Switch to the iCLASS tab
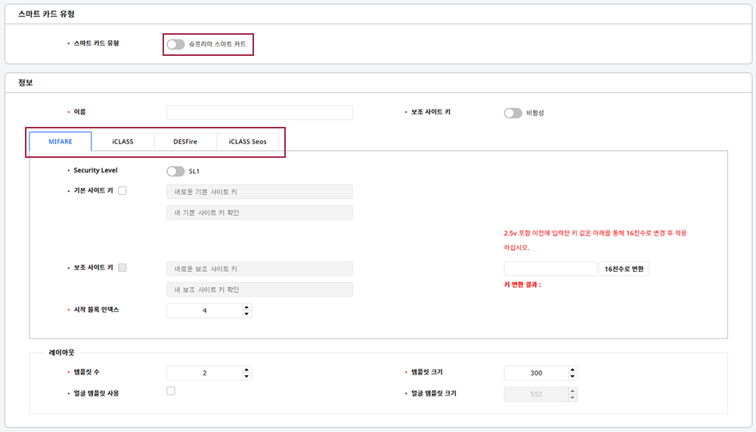 tap(122, 142)
